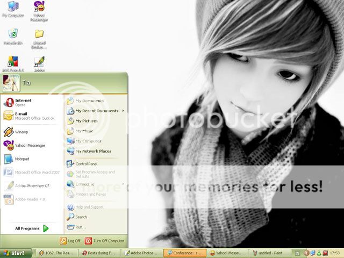This screenshot has width=344, height=258.
Task: Open Notepad from Start menu
Action: [x=32, y=159]
